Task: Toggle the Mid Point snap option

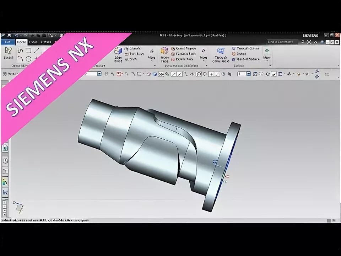Action: (179, 74)
